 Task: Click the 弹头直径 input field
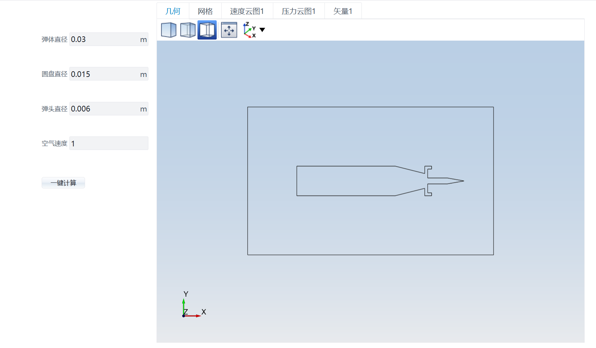point(109,109)
